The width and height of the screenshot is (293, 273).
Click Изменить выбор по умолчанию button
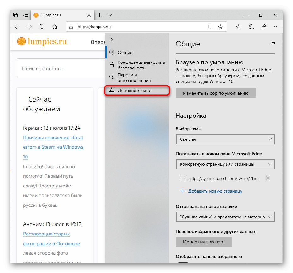pyautogui.click(x=216, y=93)
